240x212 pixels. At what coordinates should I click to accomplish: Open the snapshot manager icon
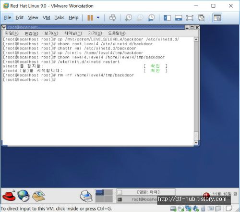[151, 18]
